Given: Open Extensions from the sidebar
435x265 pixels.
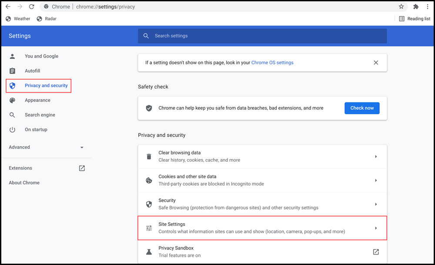Looking at the screenshot, I should (20, 168).
